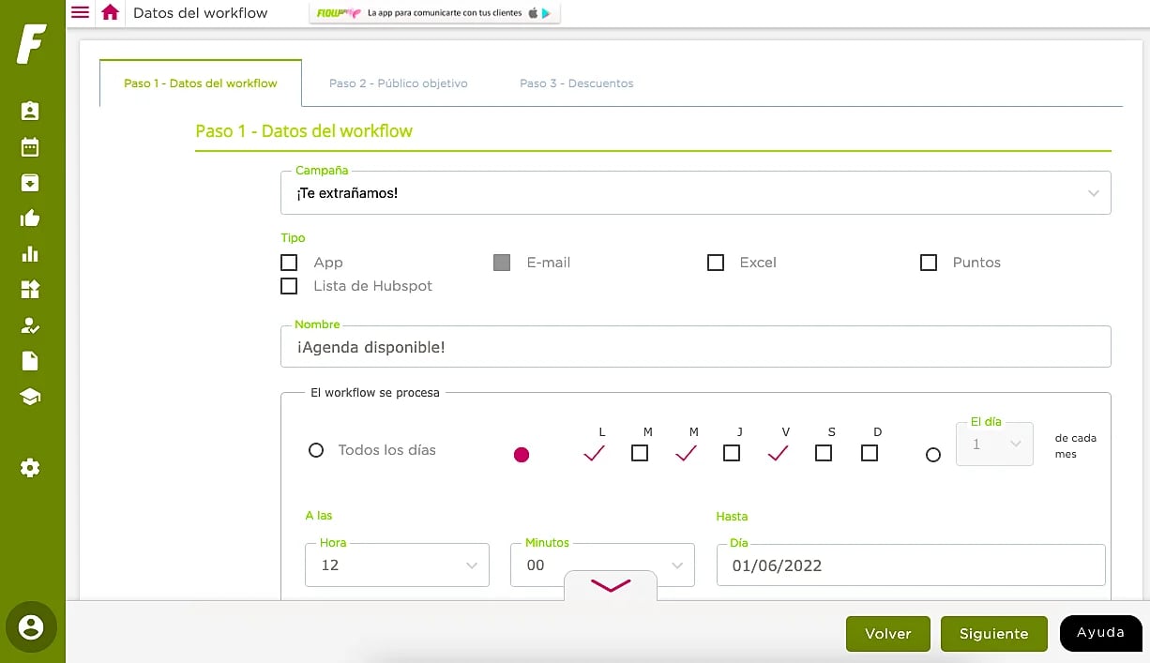Open the calendar sidebar icon
This screenshot has width=1150, height=663.
30,146
